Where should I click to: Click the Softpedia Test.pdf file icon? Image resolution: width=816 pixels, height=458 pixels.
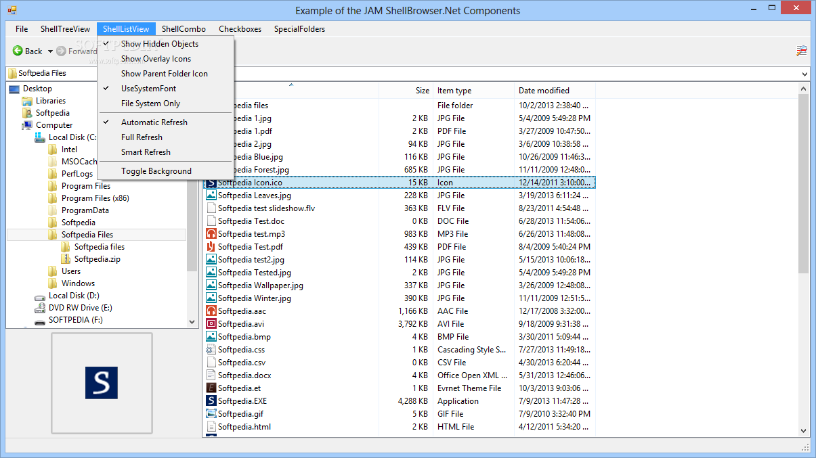coord(211,247)
